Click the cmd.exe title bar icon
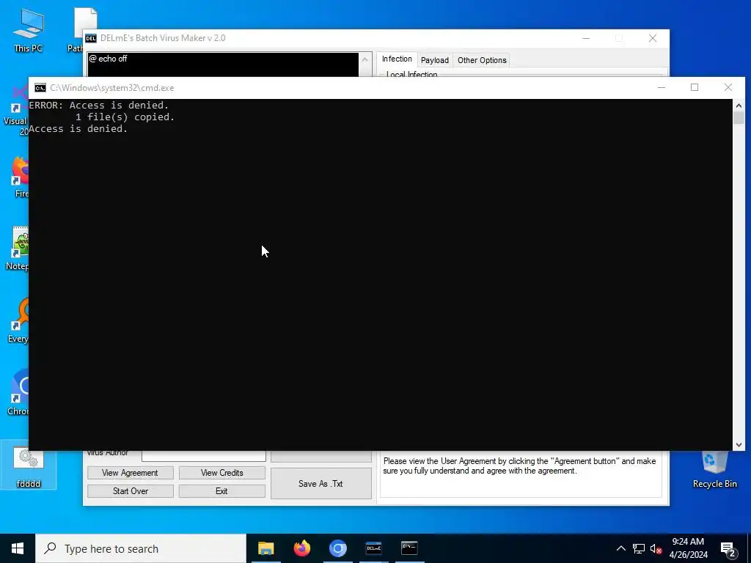 point(40,88)
